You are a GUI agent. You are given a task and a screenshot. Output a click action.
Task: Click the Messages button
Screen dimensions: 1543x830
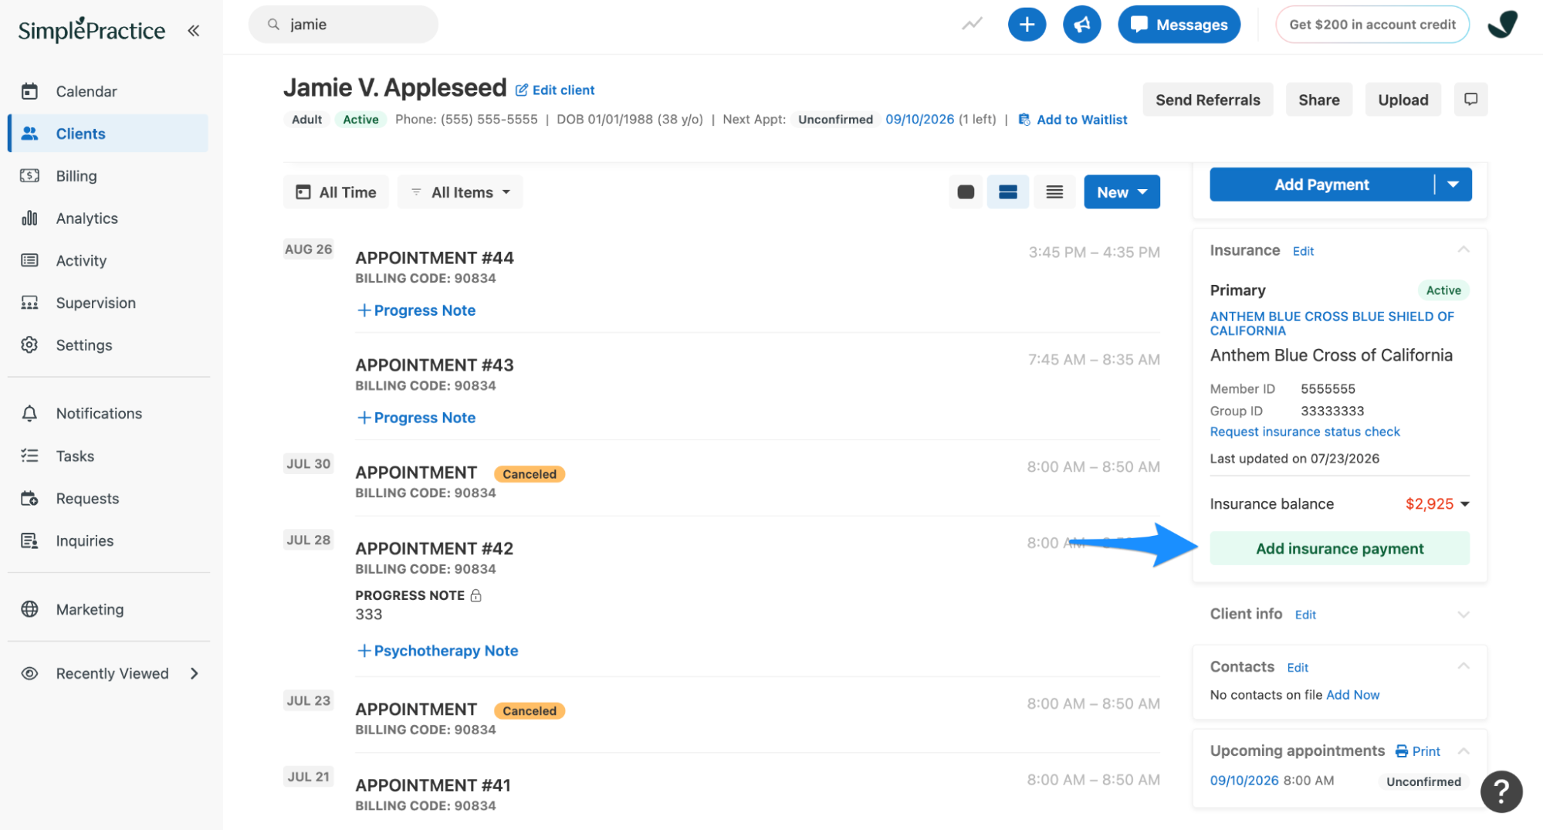coord(1179,25)
